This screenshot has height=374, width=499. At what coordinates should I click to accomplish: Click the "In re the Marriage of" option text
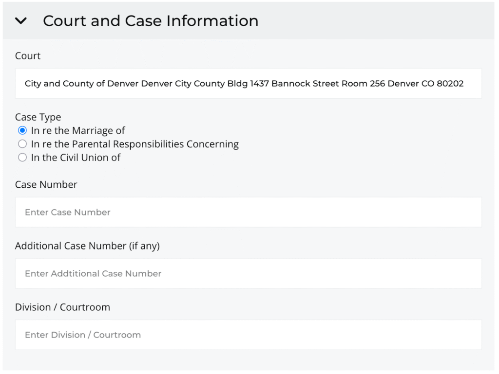click(78, 130)
